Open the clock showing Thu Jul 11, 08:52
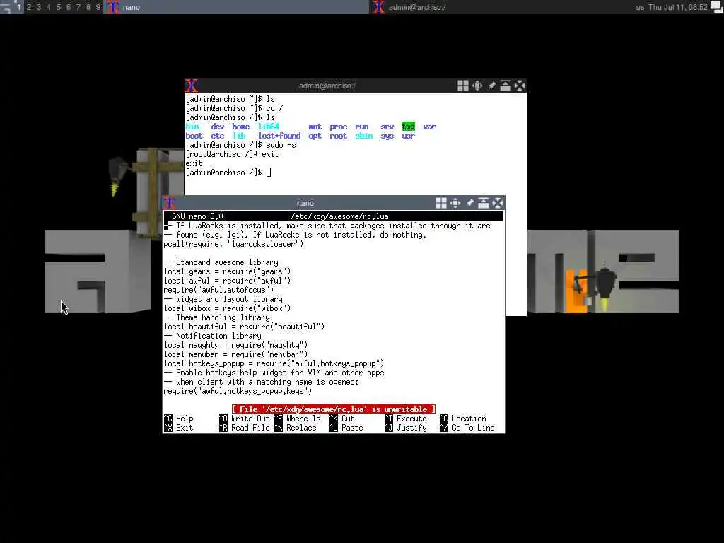 [x=678, y=7]
